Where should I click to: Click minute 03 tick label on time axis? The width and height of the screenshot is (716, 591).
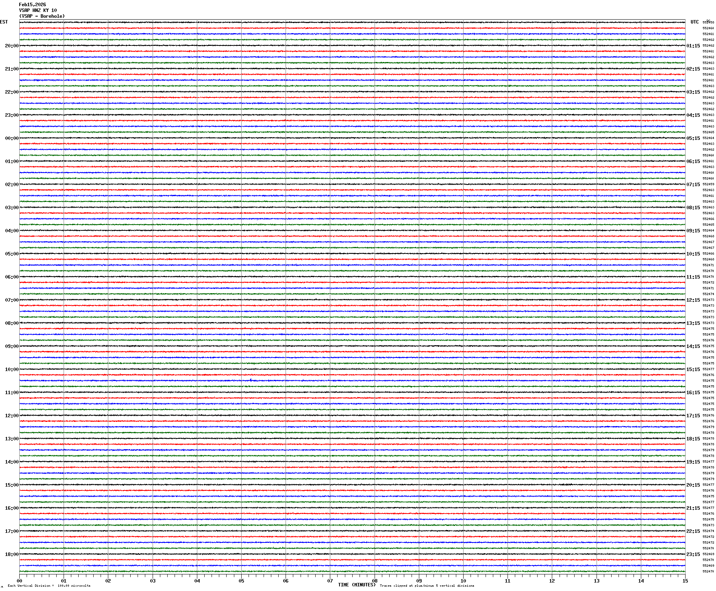pos(153,581)
